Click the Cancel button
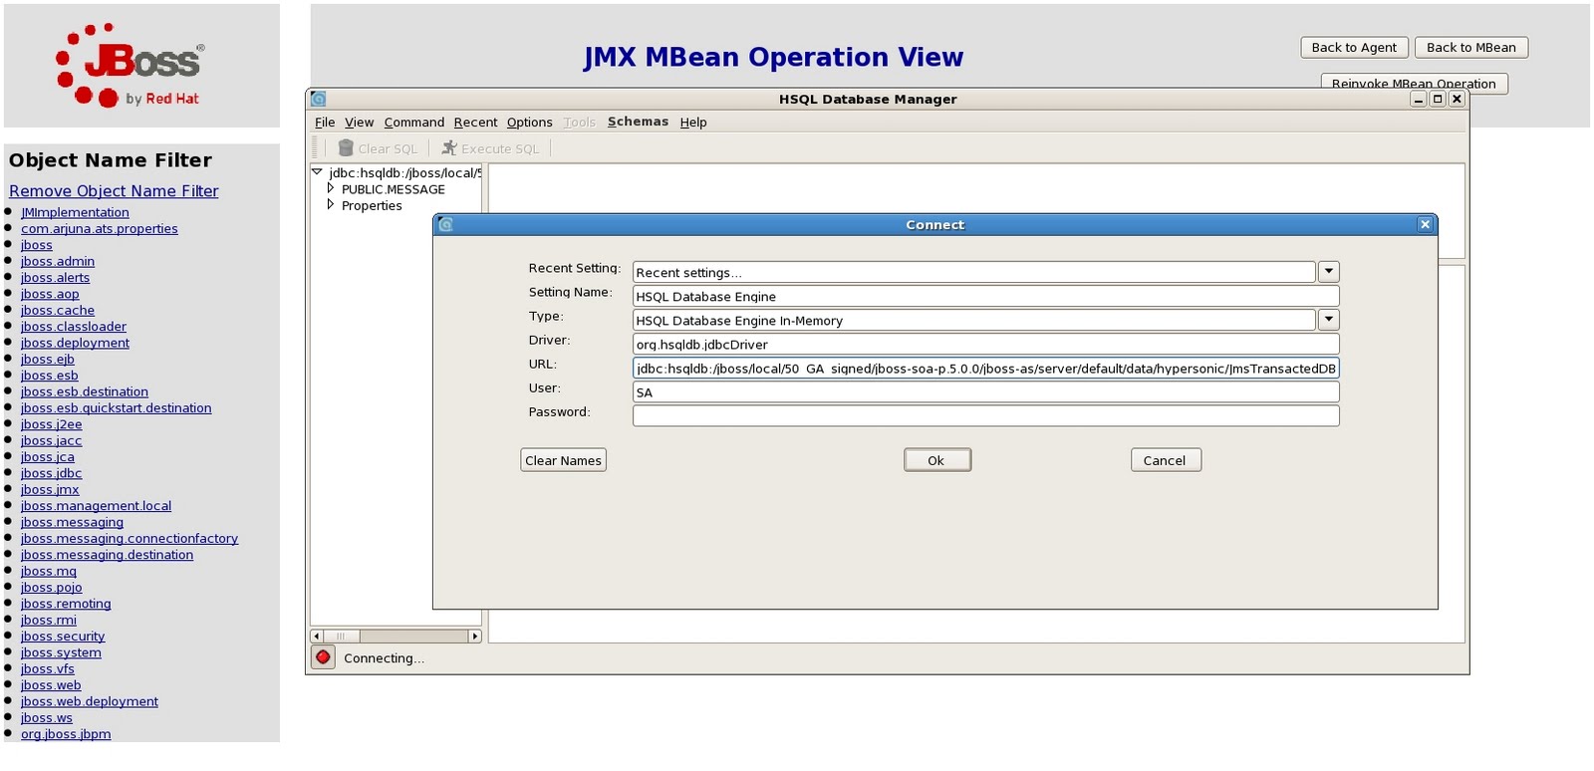Screen dimensions: 1594x771 click(1166, 460)
